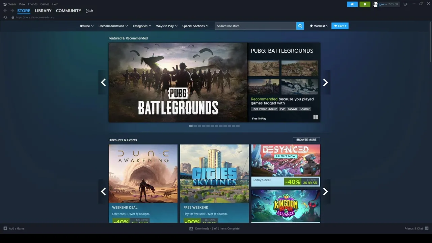Screen dimensions: 432x243
Task: Select the Shooter tag
Action: pos(305,109)
